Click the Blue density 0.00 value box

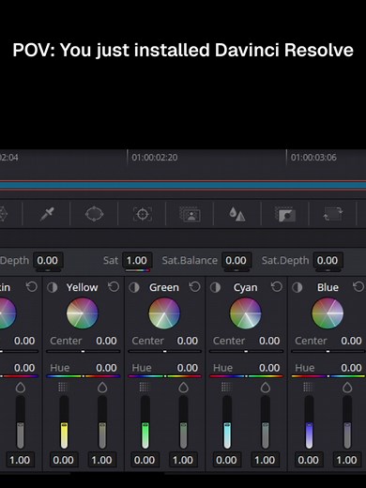309,460
